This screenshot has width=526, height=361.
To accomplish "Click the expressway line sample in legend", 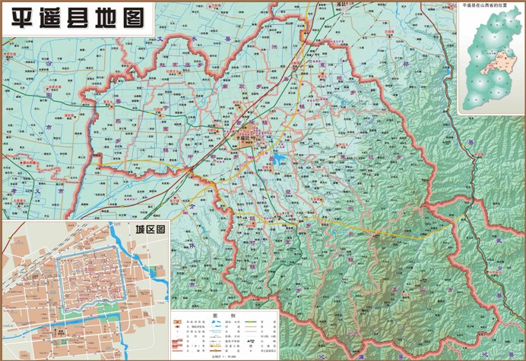I will (215, 347).
